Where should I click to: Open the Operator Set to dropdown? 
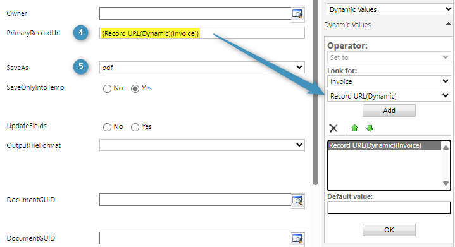389,57
